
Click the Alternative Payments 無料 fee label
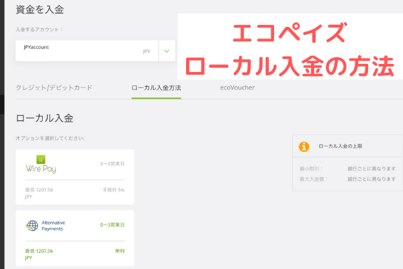pos(120,251)
